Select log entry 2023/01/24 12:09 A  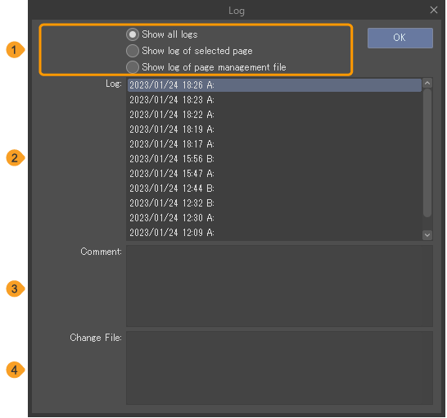pos(274,233)
